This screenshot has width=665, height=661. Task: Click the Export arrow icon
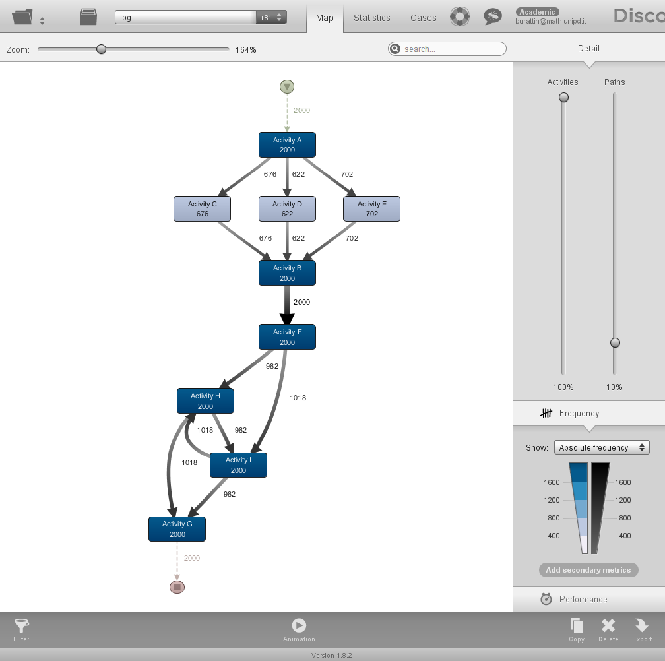tap(641, 626)
